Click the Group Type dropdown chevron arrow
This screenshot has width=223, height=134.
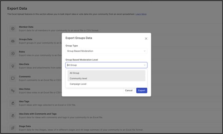144,51
